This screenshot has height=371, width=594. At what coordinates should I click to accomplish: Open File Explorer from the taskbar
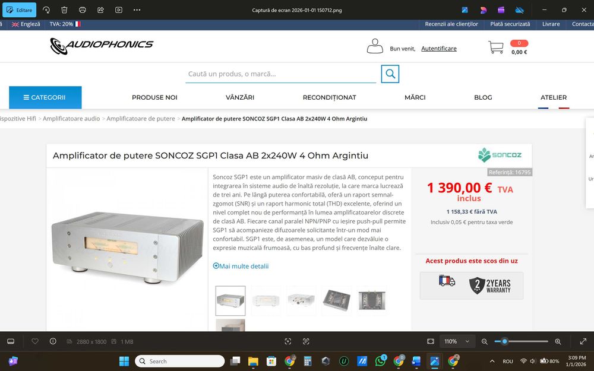click(x=253, y=361)
